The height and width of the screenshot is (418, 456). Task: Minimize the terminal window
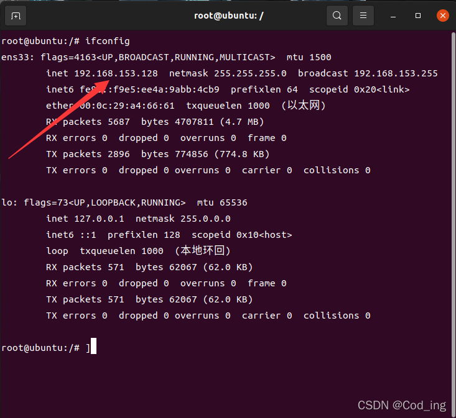pos(393,16)
